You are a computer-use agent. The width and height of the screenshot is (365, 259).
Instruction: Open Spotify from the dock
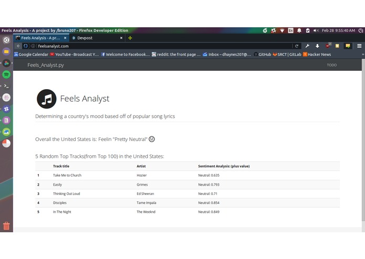(x=6, y=74)
